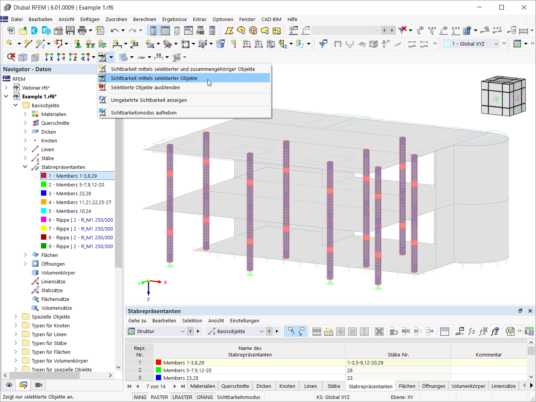Open the navigator Views camera tab icon
The height and width of the screenshot is (402, 536).
[x=39, y=385]
